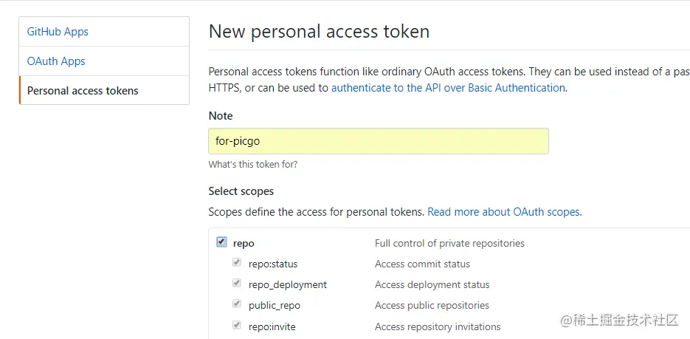Go to OAuth Apps in sidebar
This screenshot has width=690, height=339.
[x=104, y=61]
